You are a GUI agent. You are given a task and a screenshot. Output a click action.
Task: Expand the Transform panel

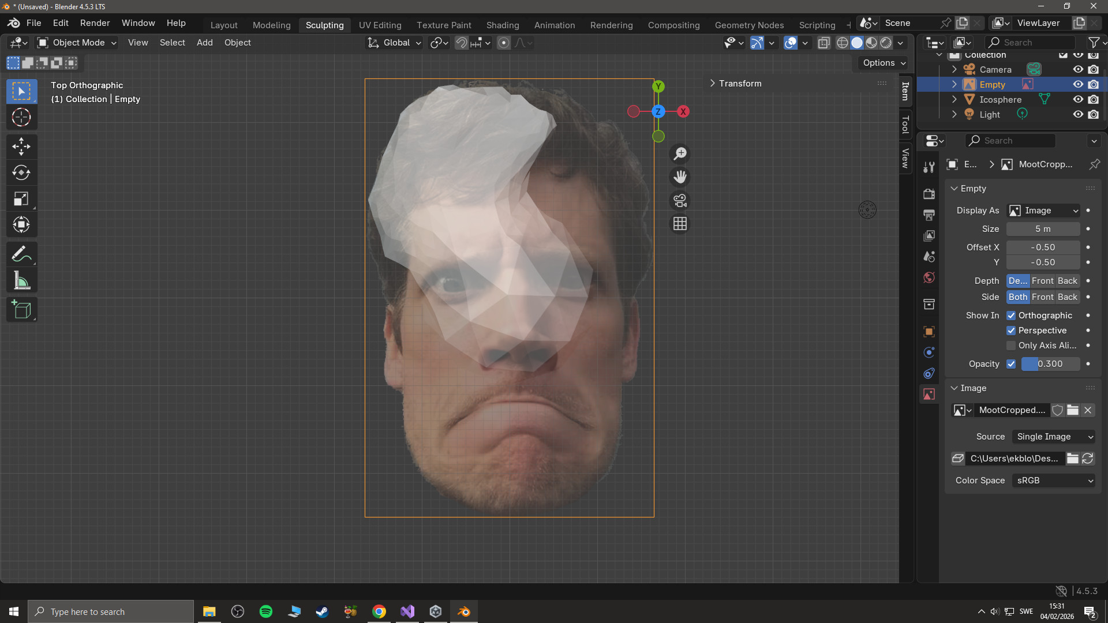[740, 84]
